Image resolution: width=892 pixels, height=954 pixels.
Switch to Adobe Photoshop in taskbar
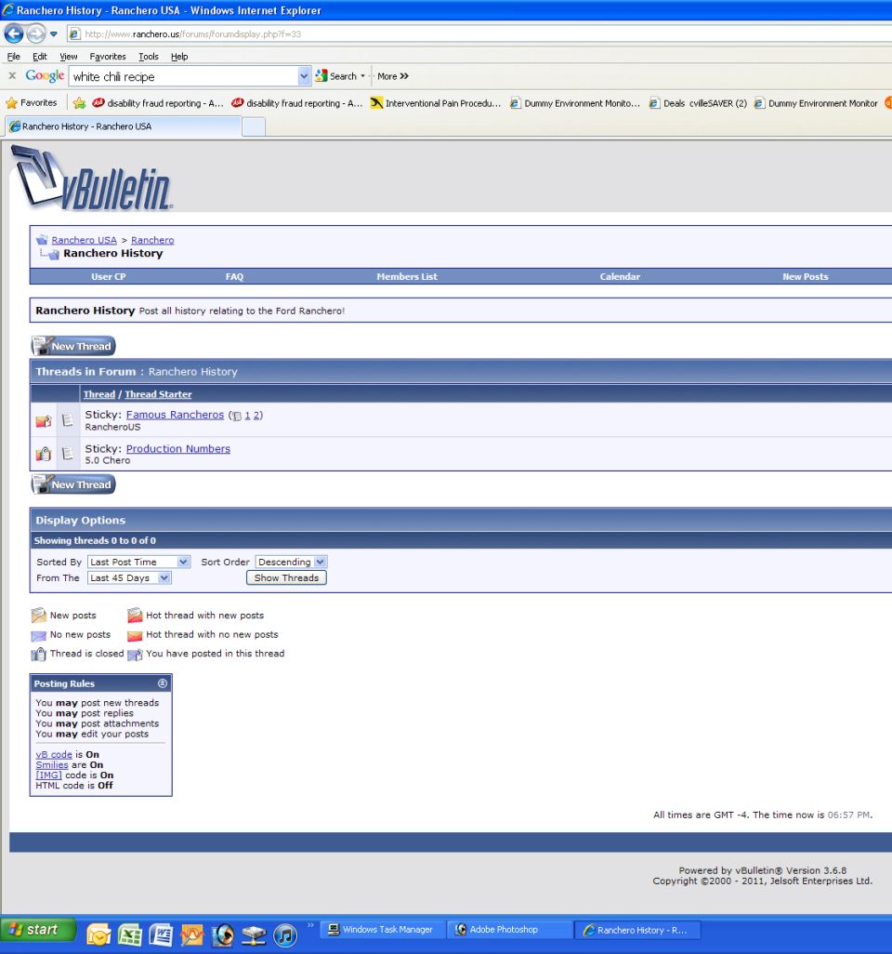click(510, 930)
